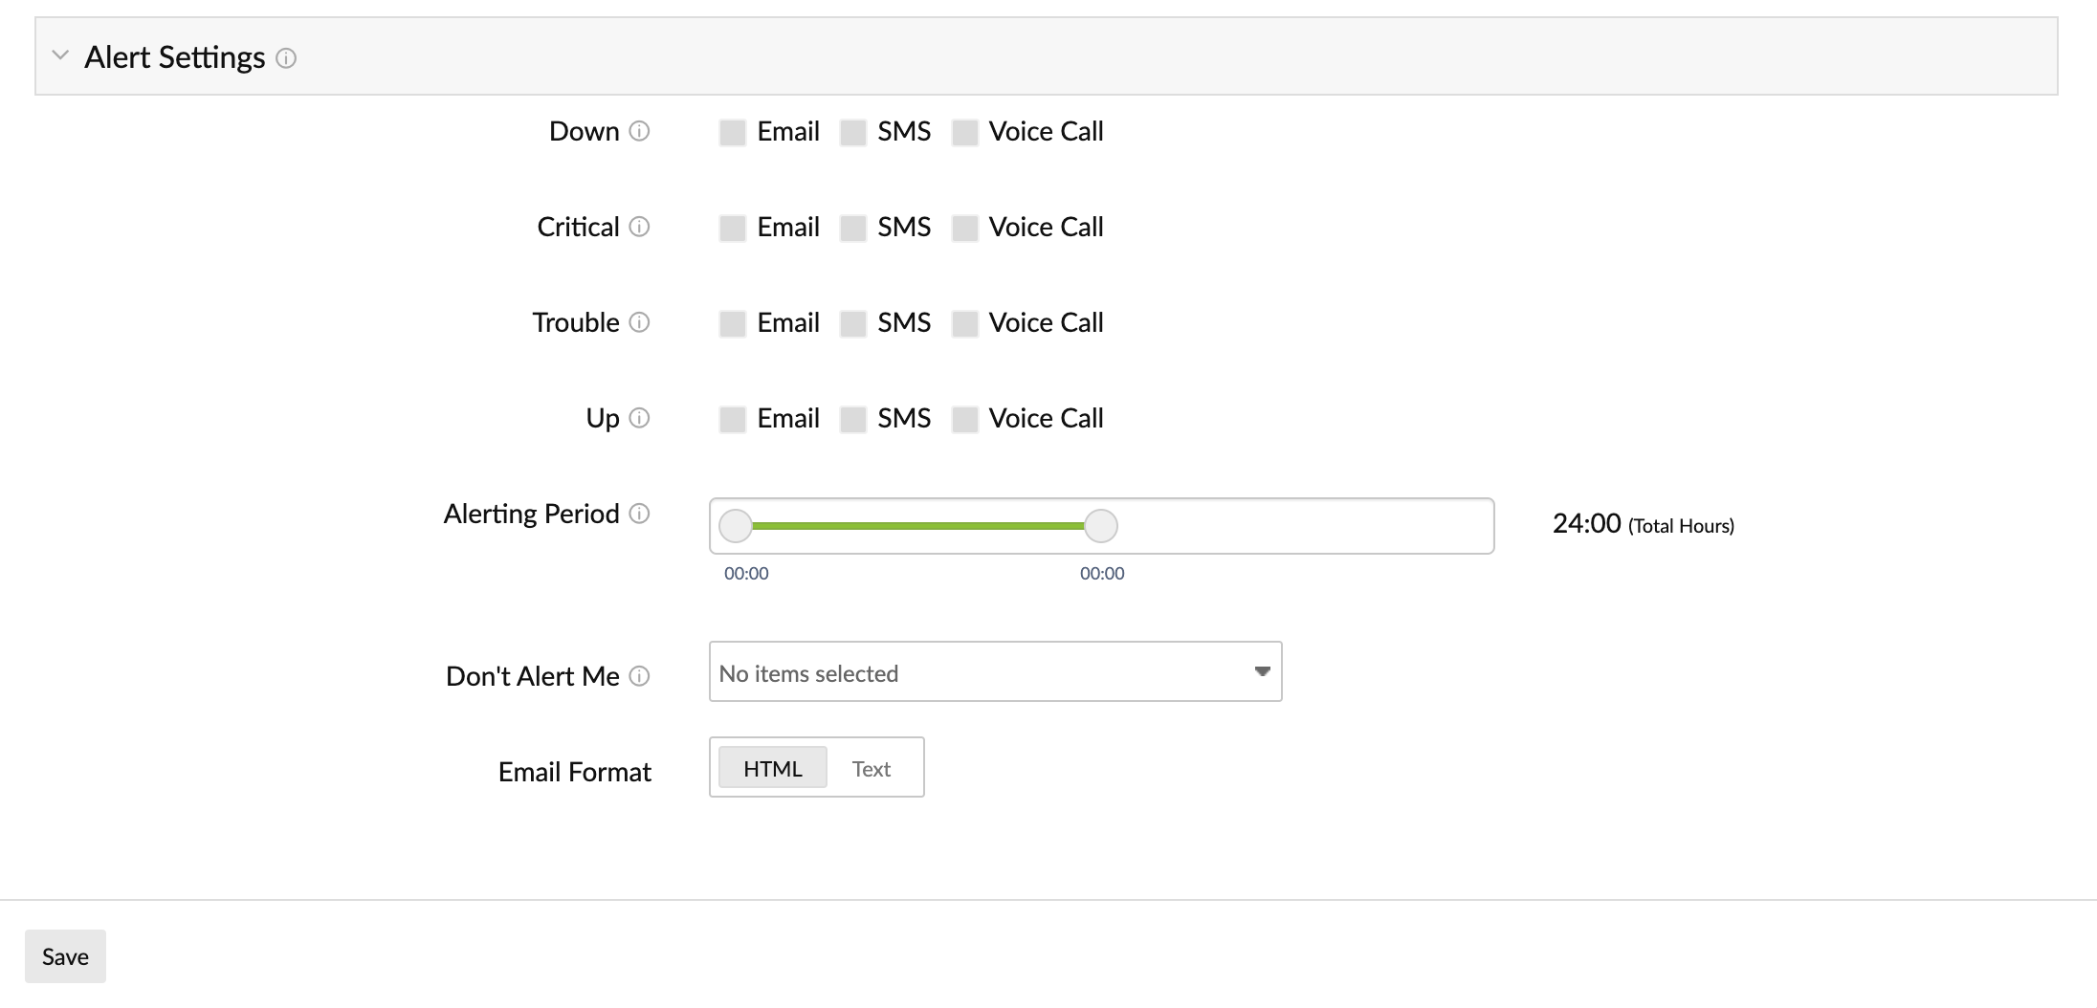Image resolution: width=2097 pixels, height=1008 pixels.
Task: Click the Don't Alert Me dropdown arrow
Action: coord(1262,672)
